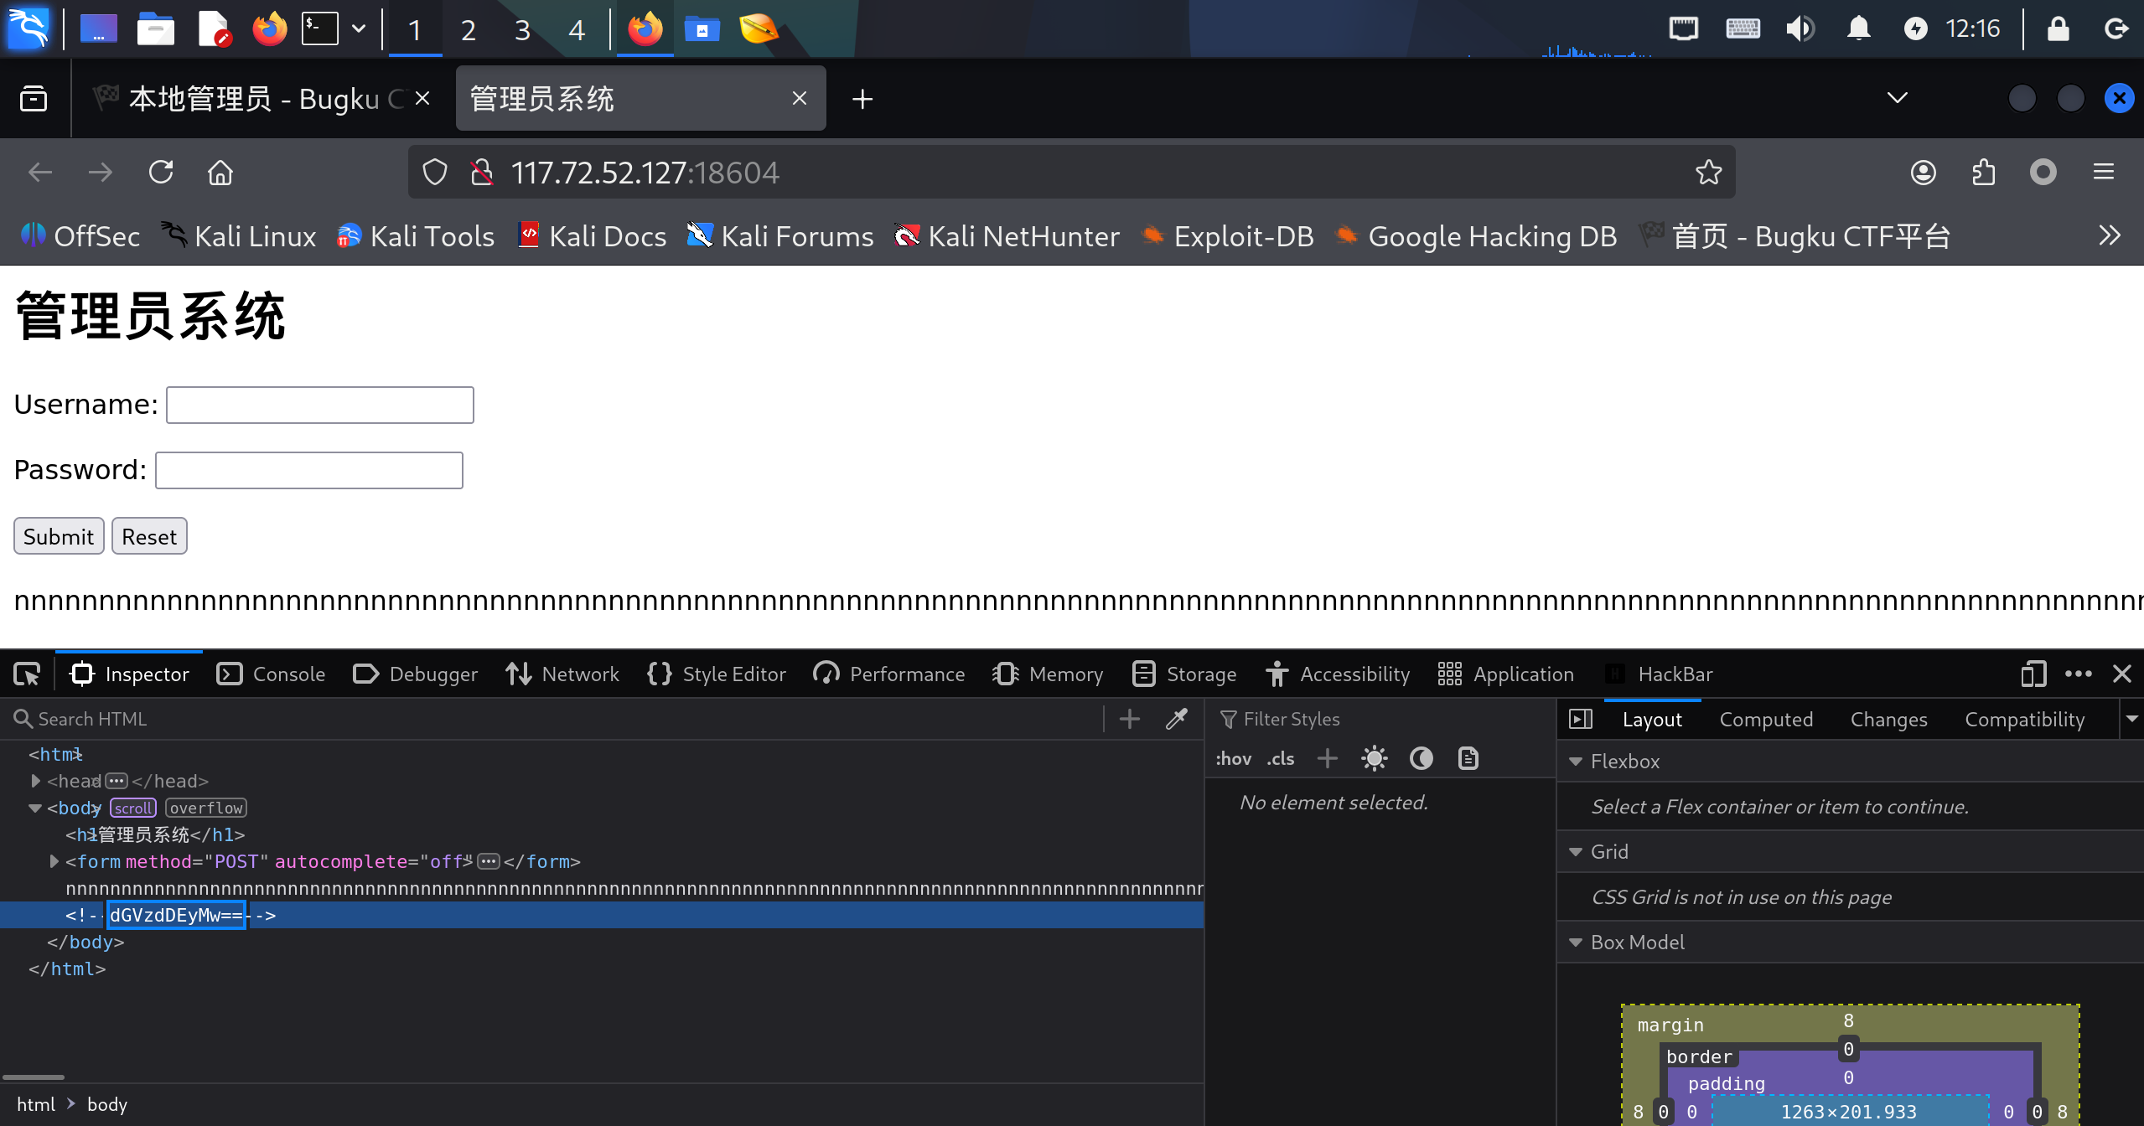Toggle the 3-pane inspector sidebar icon

point(1581,719)
